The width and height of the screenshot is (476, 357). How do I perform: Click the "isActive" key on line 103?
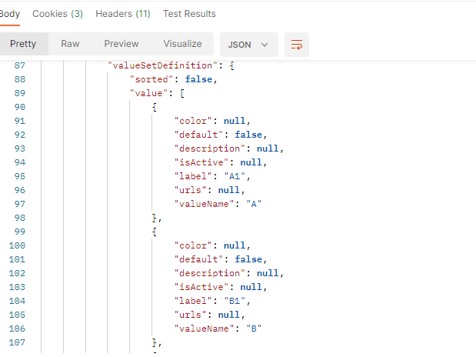(201, 287)
